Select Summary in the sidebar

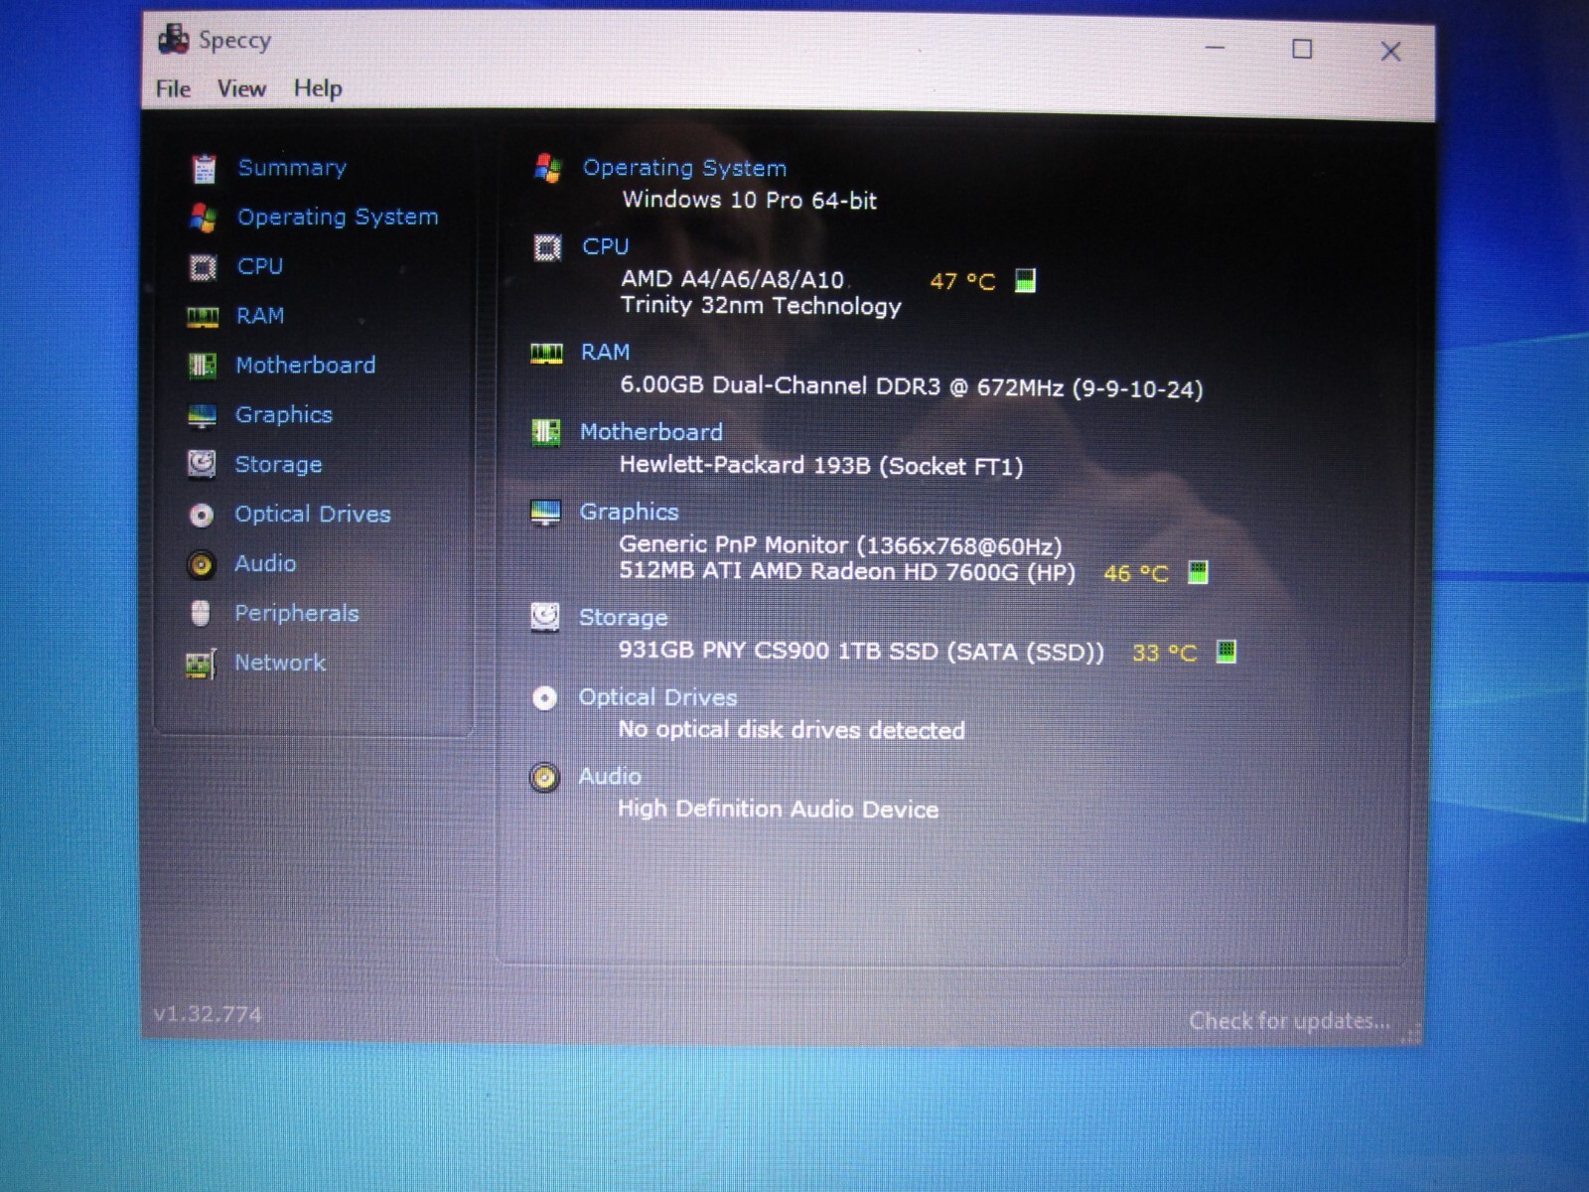point(292,168)
